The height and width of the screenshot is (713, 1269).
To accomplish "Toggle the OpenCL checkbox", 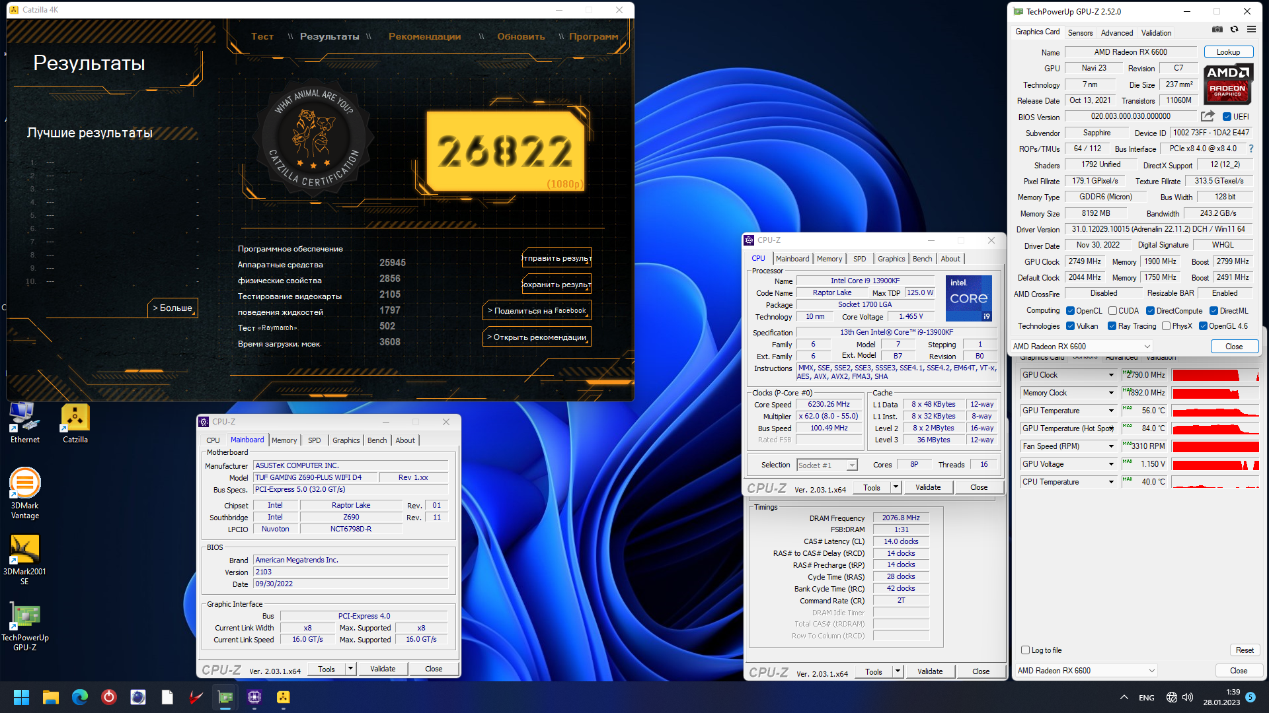I will [1070, 311].
